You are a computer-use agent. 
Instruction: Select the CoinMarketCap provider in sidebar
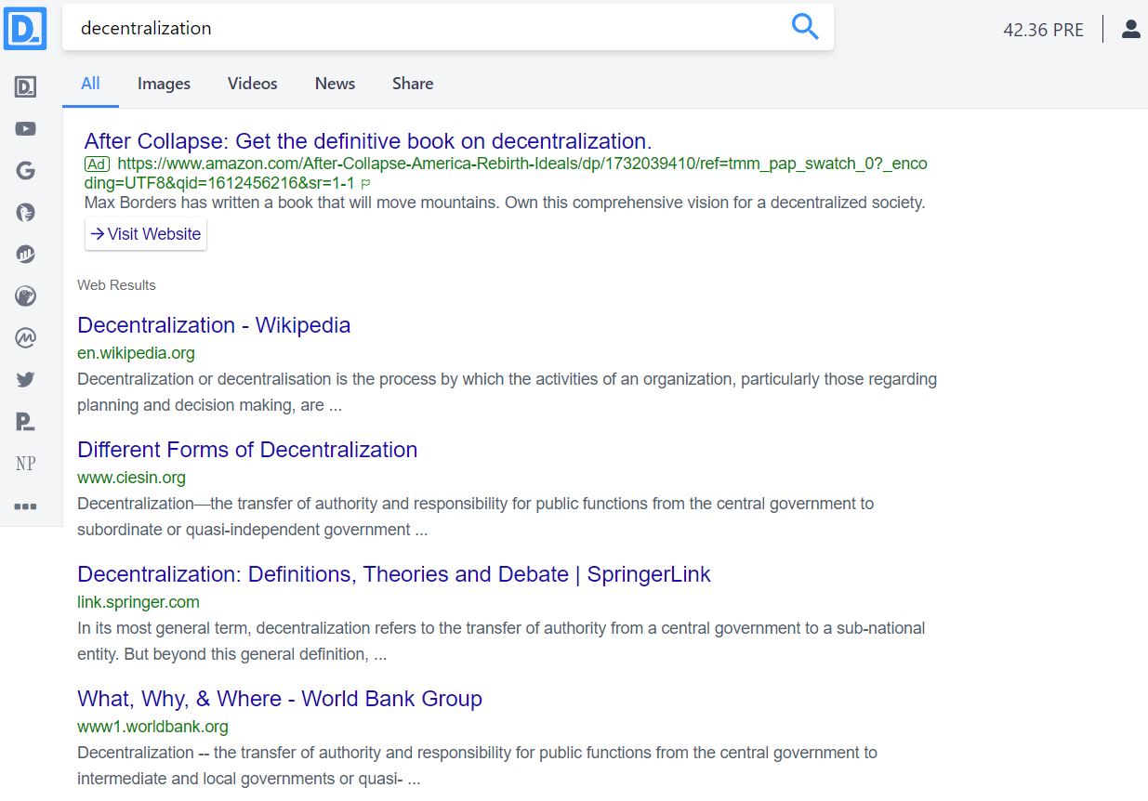coord(26,338)
